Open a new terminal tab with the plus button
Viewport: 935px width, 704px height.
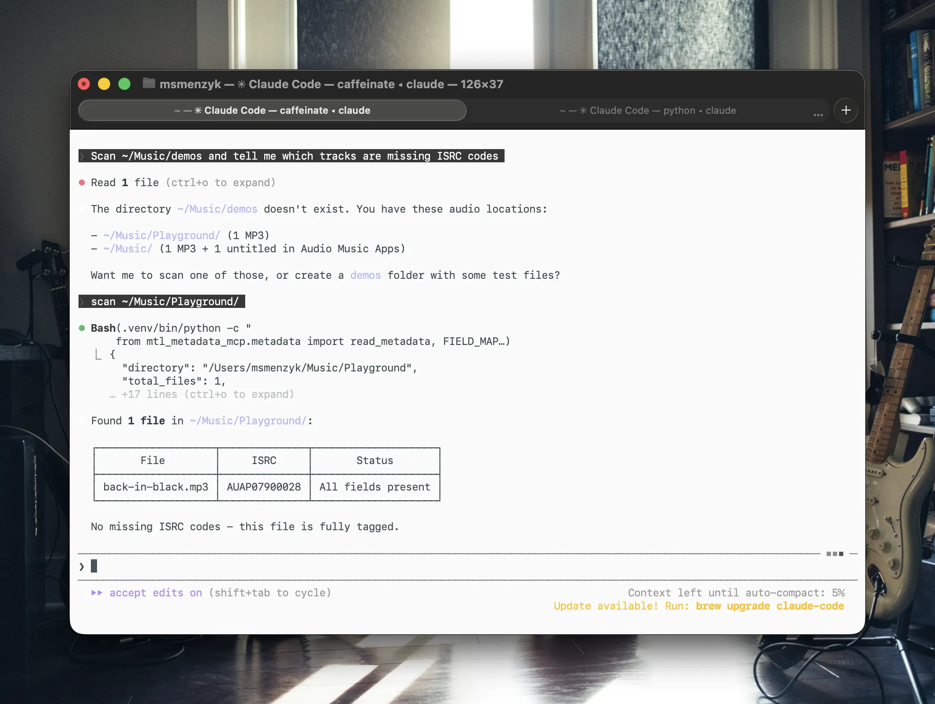tap(845, 110)
